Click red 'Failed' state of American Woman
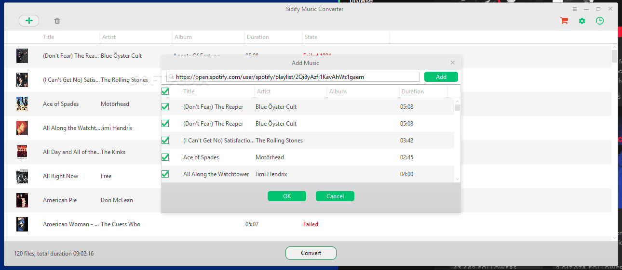 click(311, 224)
